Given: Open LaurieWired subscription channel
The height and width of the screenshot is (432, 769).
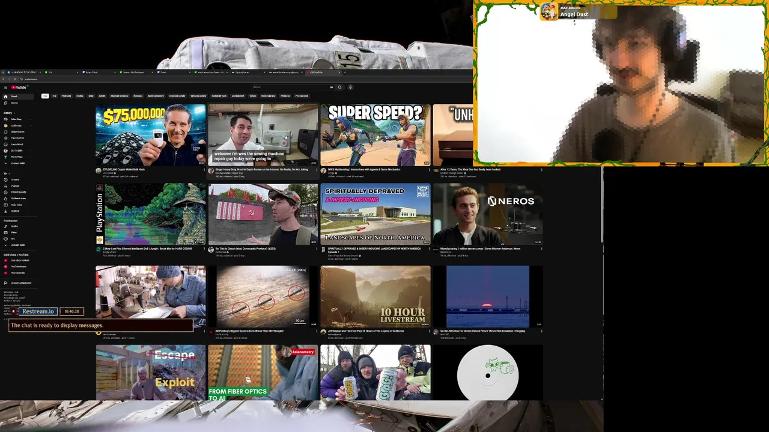Looking at the screenshot, I should point(17,144).
